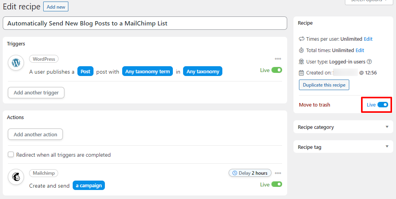Click the Mailchimp monkey logo icon
Viewport: 396px width, 199px height.
[16, 177]
